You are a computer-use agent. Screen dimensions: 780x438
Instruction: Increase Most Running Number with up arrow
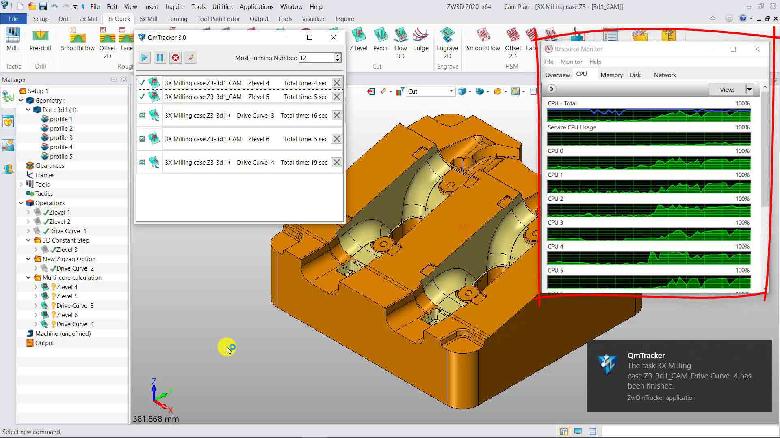coord(337,55)
